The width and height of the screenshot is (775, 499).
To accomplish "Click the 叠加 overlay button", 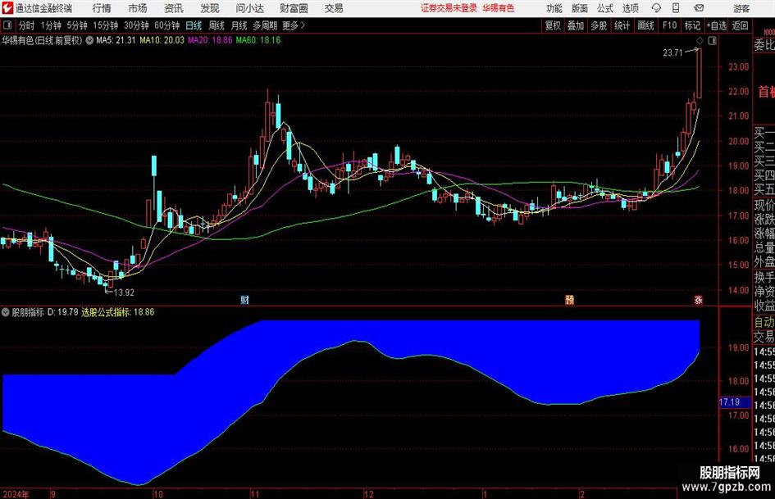I will pos(576,25).
